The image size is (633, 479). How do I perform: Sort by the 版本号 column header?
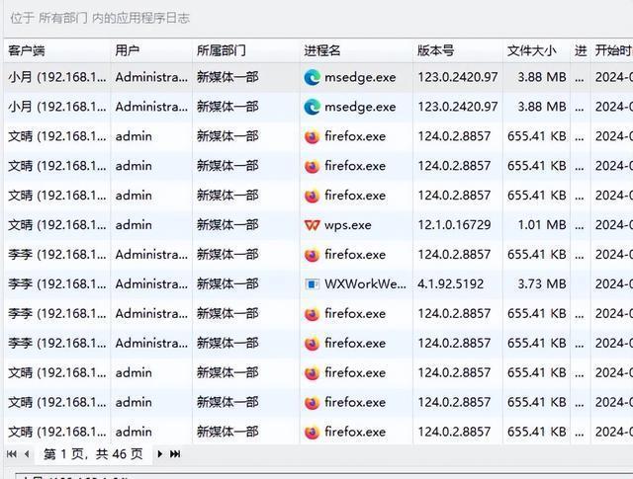[458, 50]
